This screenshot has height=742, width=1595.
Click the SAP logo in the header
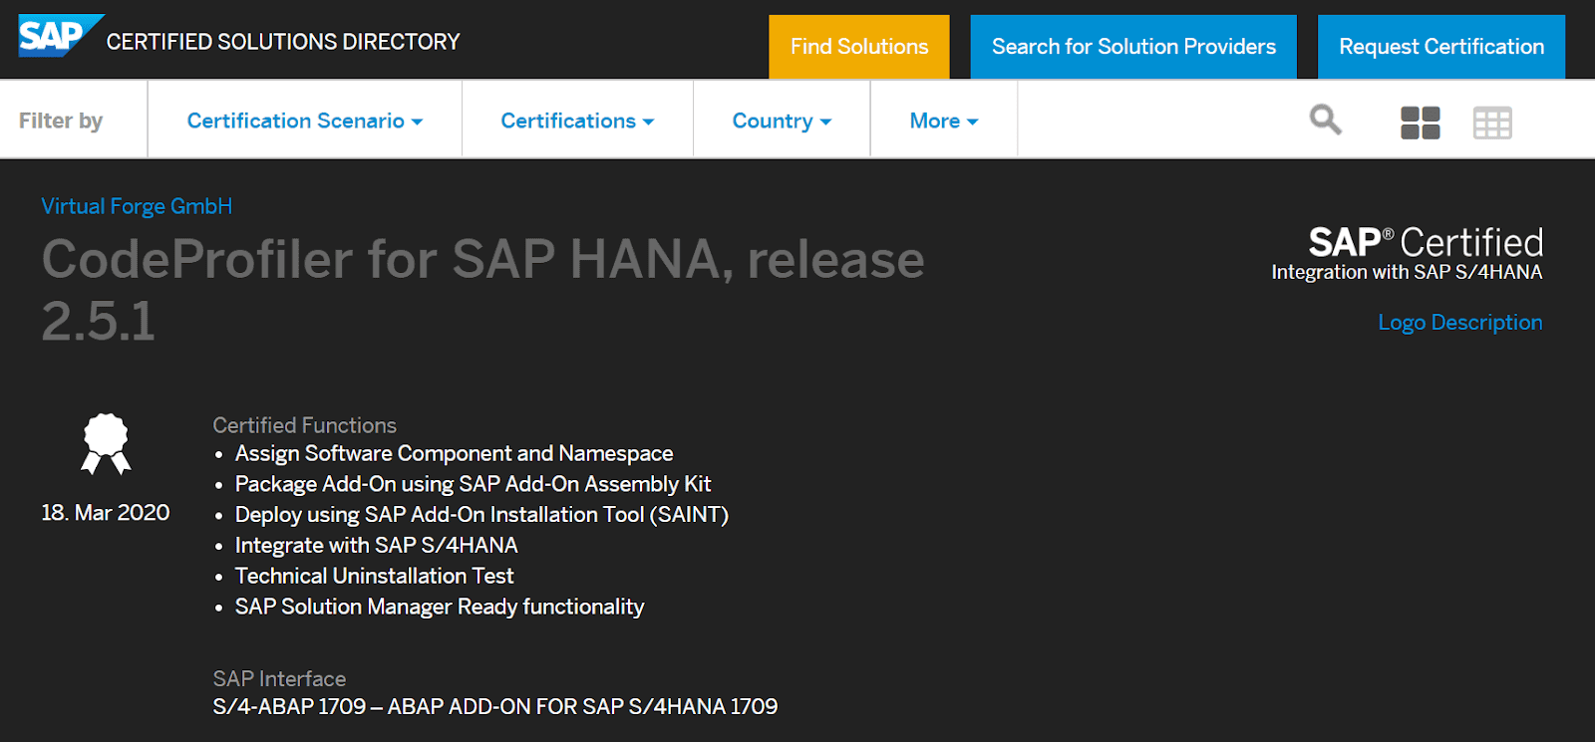[58, 37]
